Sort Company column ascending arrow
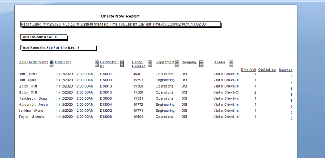This screenshot has height=158, width=325. click(x=201, y=62)
